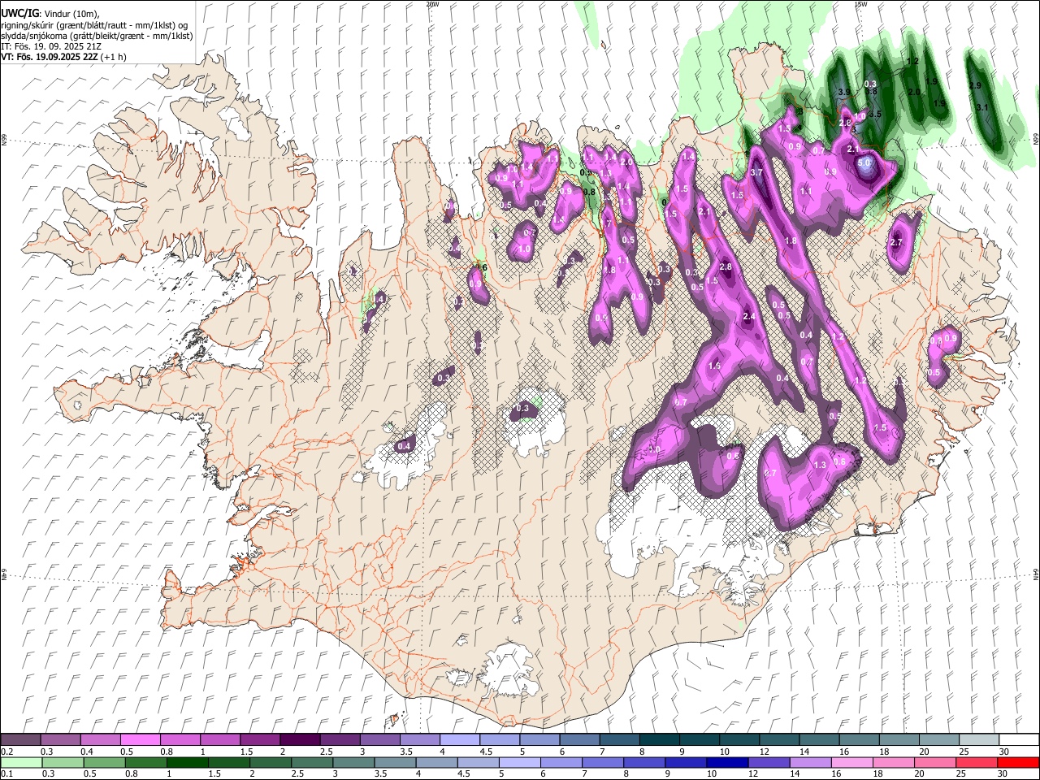
Task: Click the '1.6' snowfall value
Action: pyautogui.click(x=714, y=366)
